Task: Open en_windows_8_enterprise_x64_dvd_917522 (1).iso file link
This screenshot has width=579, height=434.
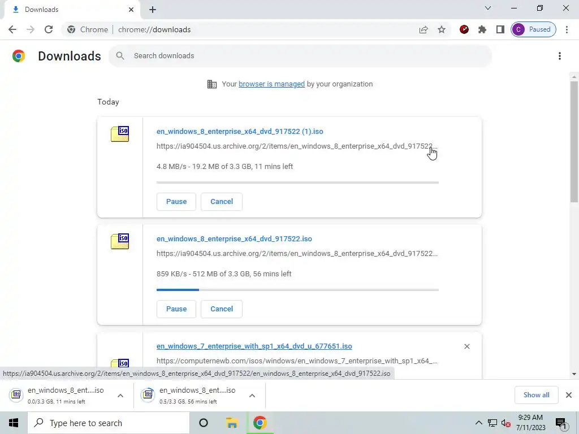Action: click(240, 131)
